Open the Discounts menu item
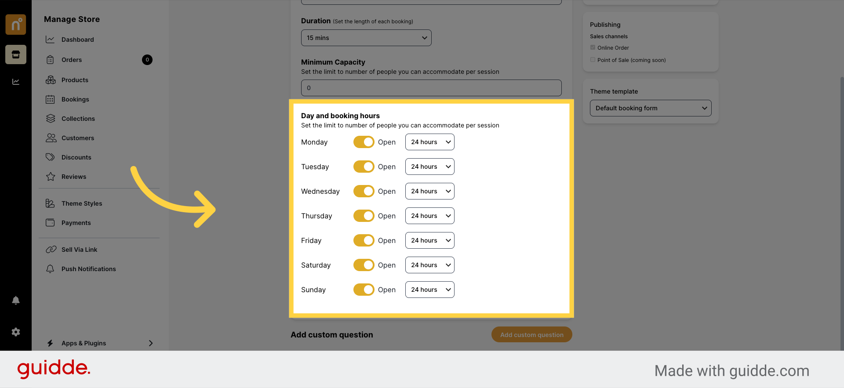The image size is (844, 388). point(76,157)
